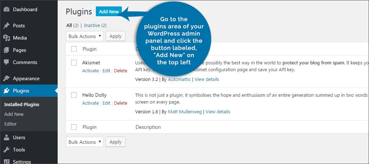Select Installed Plugins submenu item
This screenshot has width=369, height=164.
pos(22,105)
